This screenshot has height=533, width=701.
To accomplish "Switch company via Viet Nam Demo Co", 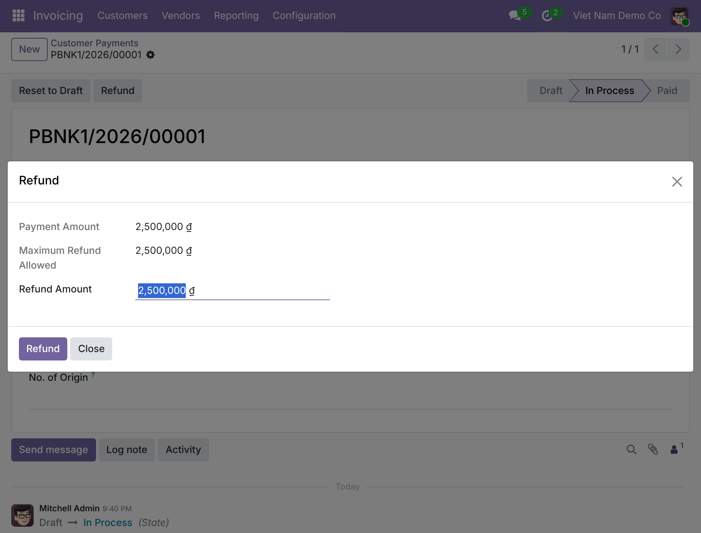I will (x=617, y=16).
